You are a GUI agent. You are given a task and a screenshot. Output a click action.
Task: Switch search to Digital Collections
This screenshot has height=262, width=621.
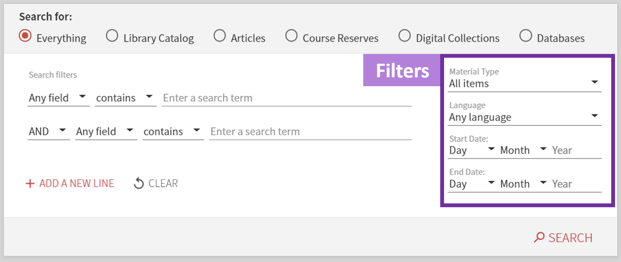pyautogui.click(x=405, y=36)
